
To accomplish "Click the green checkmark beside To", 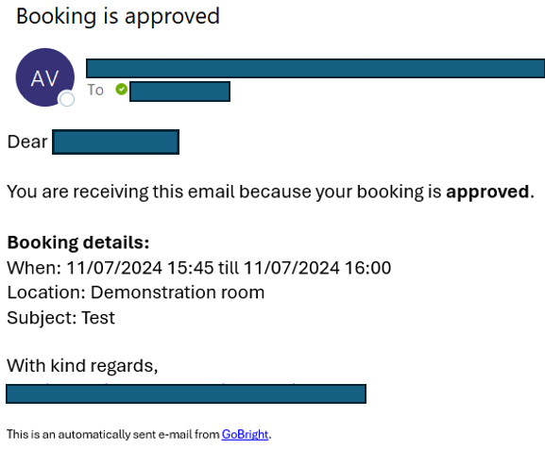I will pyautogui.click(x=121, y=90).
